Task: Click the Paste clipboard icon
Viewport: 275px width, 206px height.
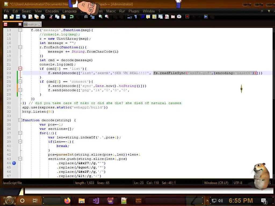Action: pos(63,17)
